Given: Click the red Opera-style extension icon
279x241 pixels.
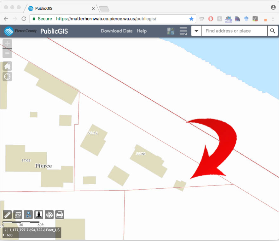Looking at the screenshot, I should tap(211, 19).
